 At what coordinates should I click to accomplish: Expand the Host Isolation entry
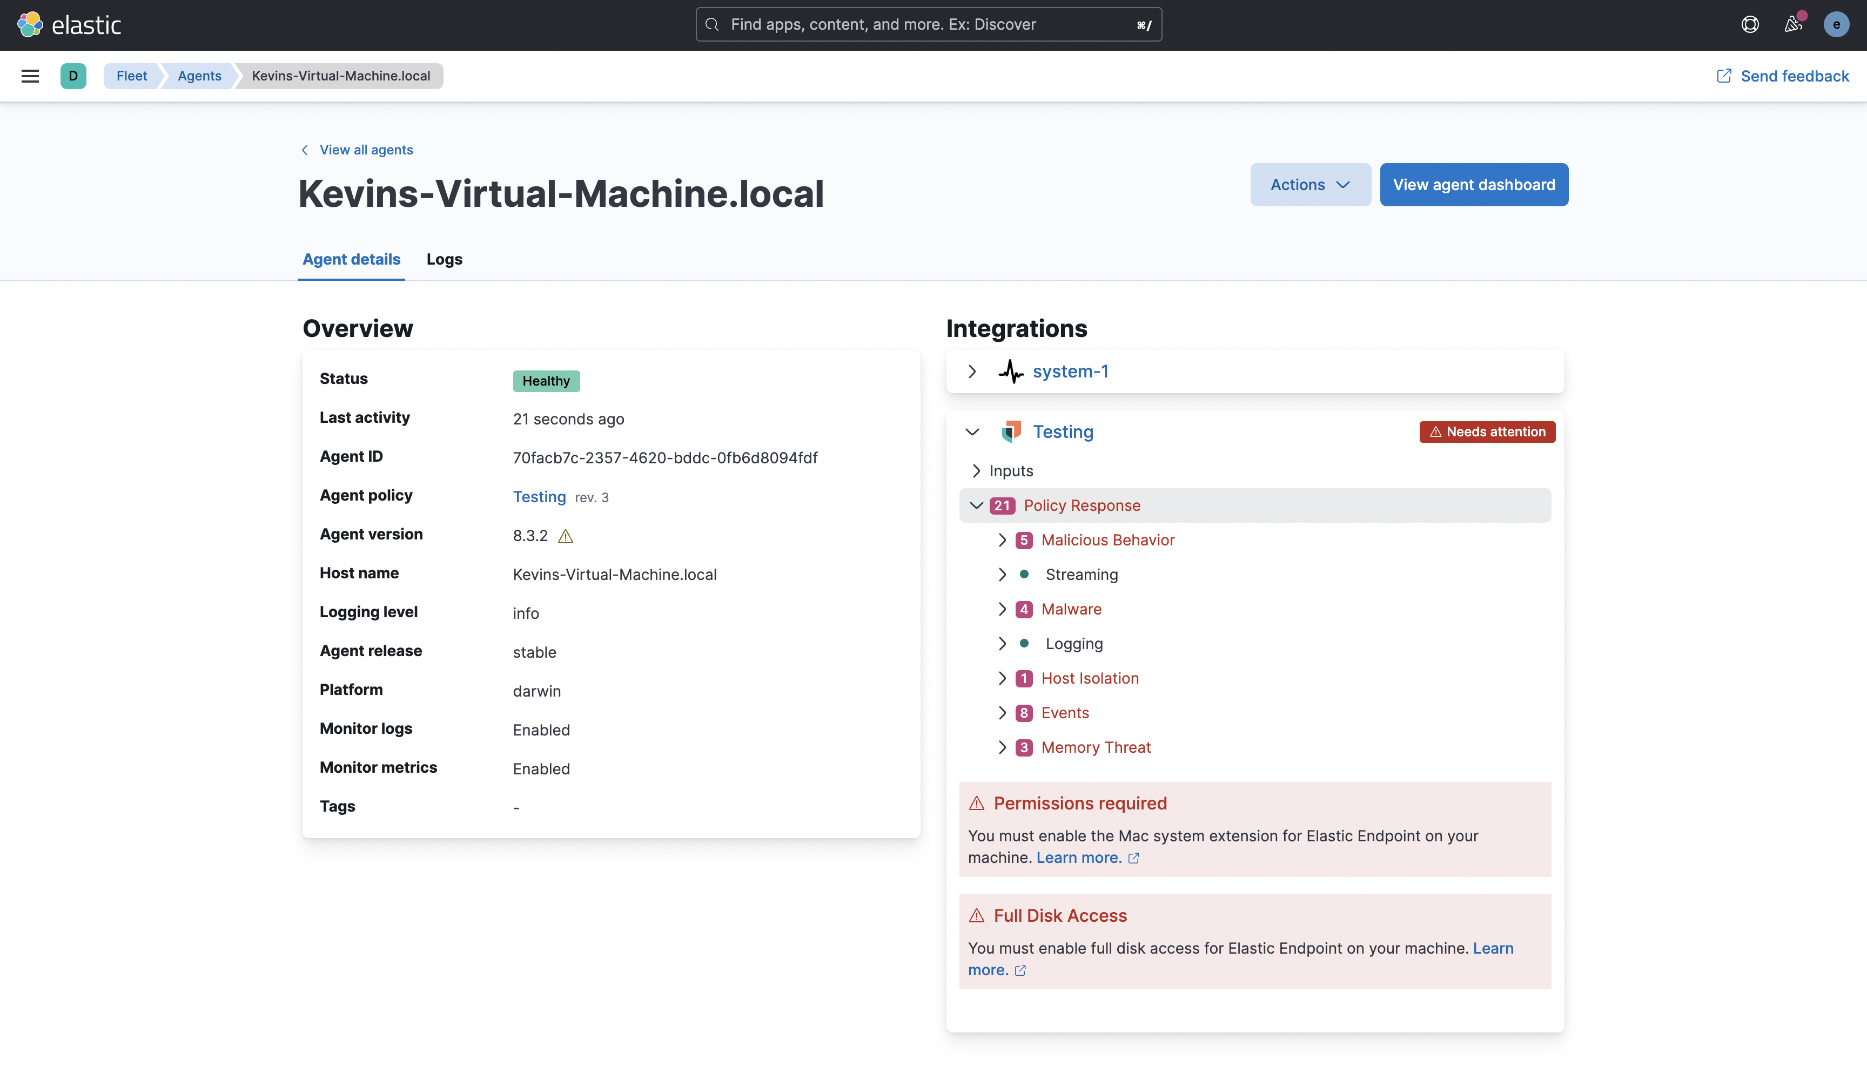click(x=1003, y=679)
